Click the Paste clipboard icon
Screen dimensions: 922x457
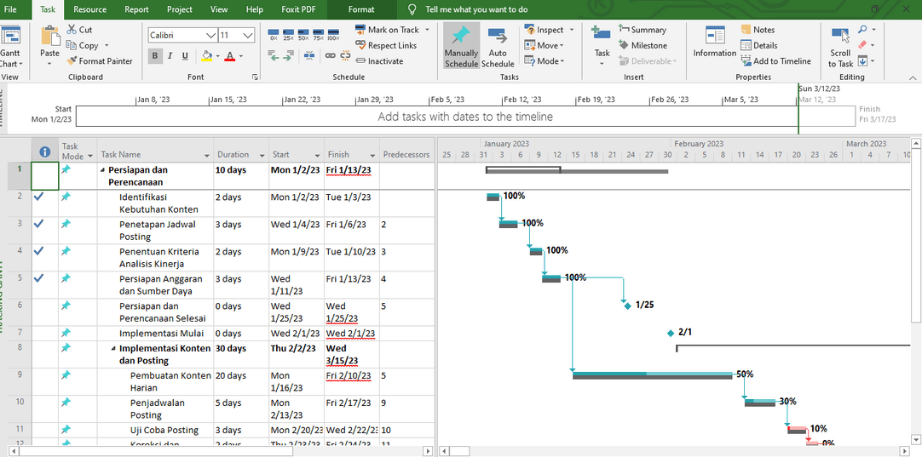(x=50, y=35)
